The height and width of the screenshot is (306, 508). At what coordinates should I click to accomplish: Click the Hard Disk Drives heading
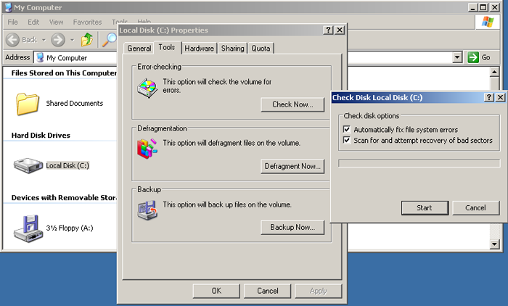[x=41, y=136]
